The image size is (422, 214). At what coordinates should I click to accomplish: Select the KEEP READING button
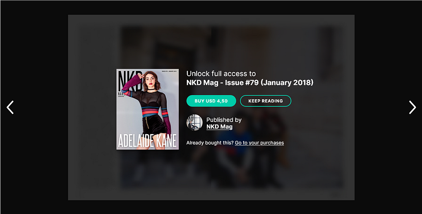266,101
